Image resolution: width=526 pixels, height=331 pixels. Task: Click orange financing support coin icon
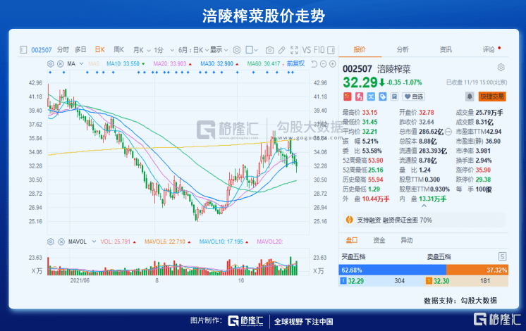click(350, 220)
